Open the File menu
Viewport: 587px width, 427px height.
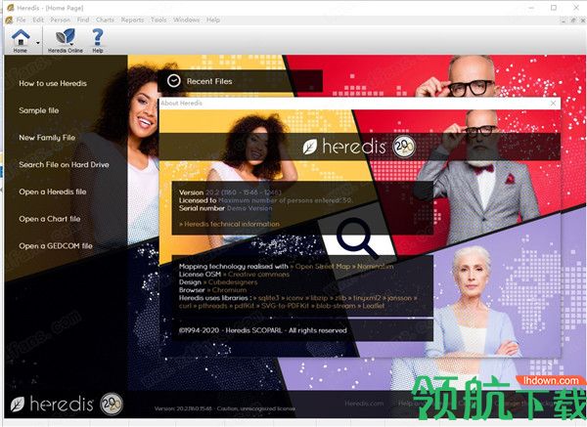pyautogui.click(x=21, y=20)
